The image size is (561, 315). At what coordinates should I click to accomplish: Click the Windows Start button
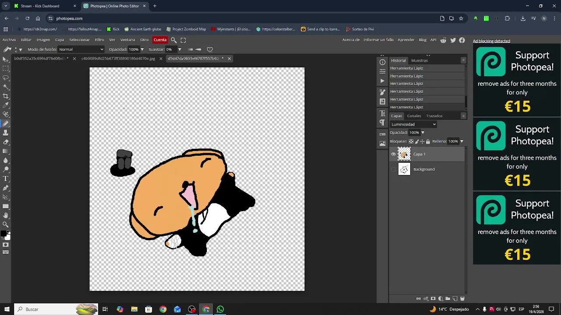pyautogui.click(x=7, y=309)
